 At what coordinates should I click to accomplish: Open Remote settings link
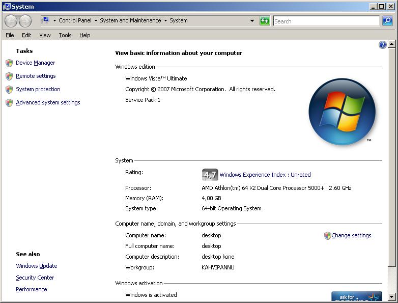click(x=36, y=76)
